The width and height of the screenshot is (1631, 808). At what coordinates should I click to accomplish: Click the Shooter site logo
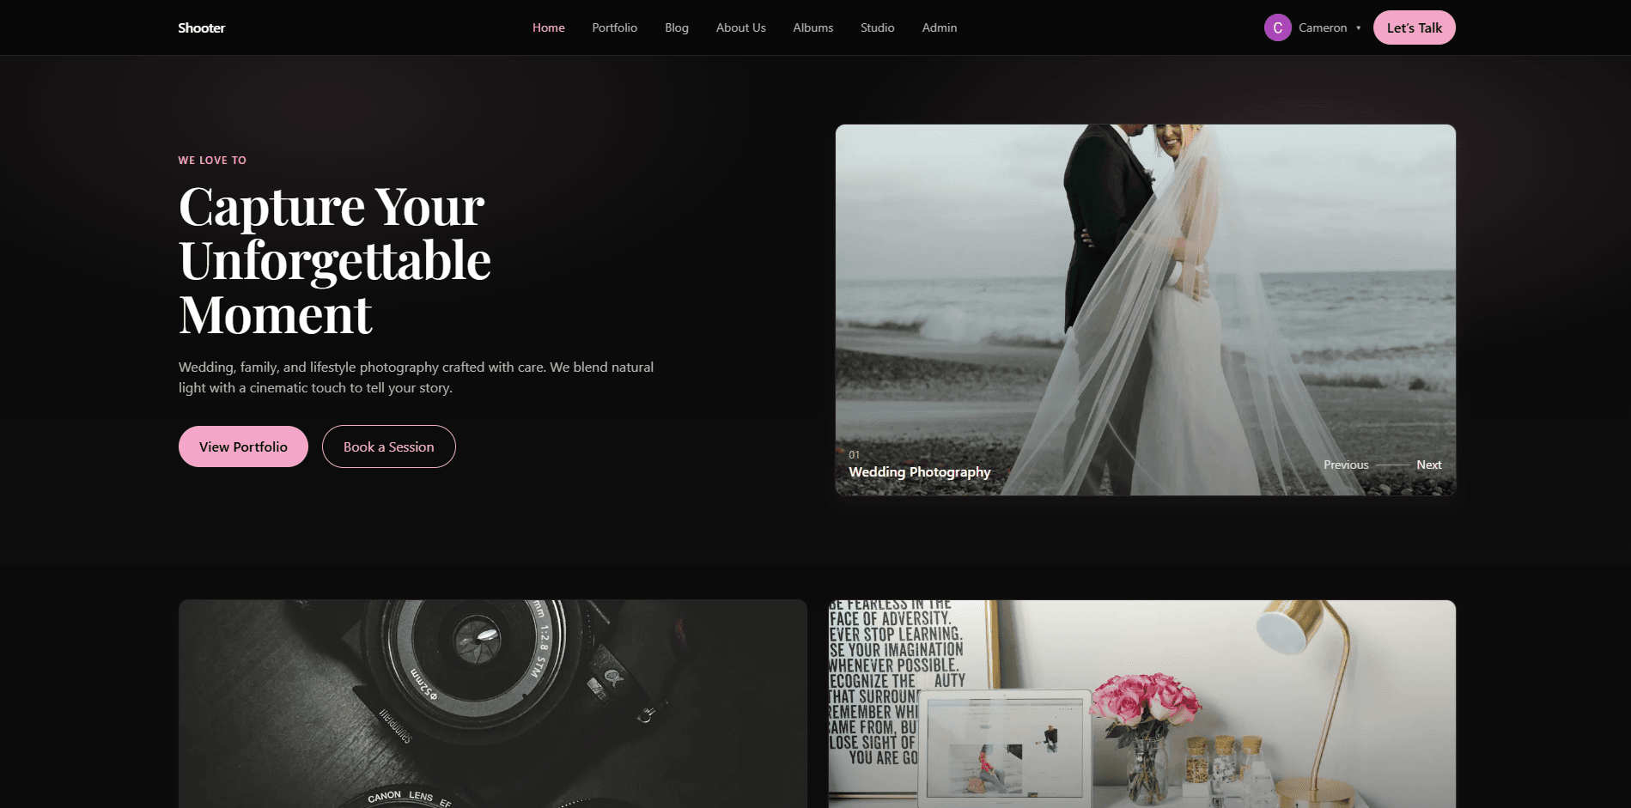pyautogui.click(x=201, y=27)
